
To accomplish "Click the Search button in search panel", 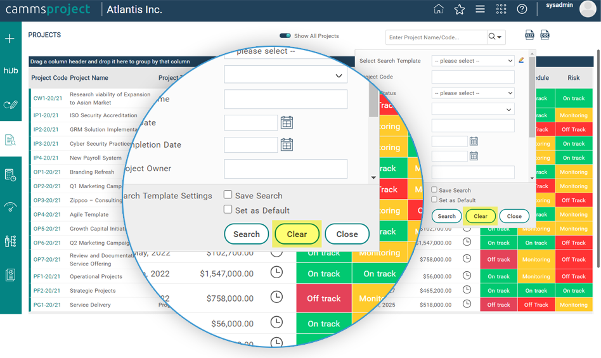I will 446,216.
